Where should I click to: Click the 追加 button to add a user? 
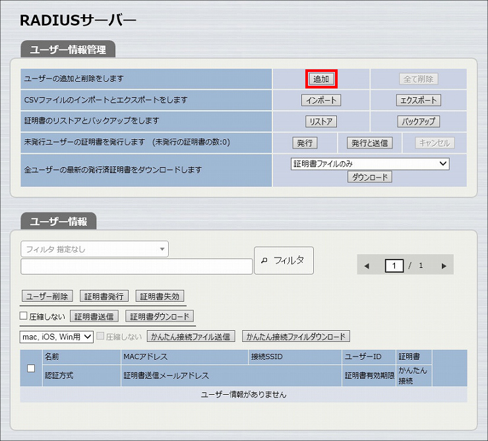point(321,79)
